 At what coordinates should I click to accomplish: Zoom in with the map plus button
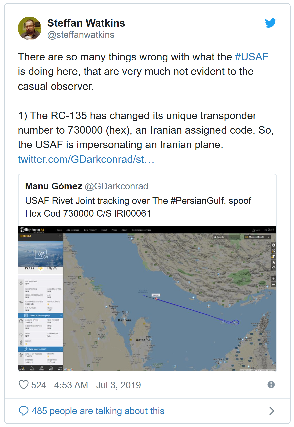274,279
